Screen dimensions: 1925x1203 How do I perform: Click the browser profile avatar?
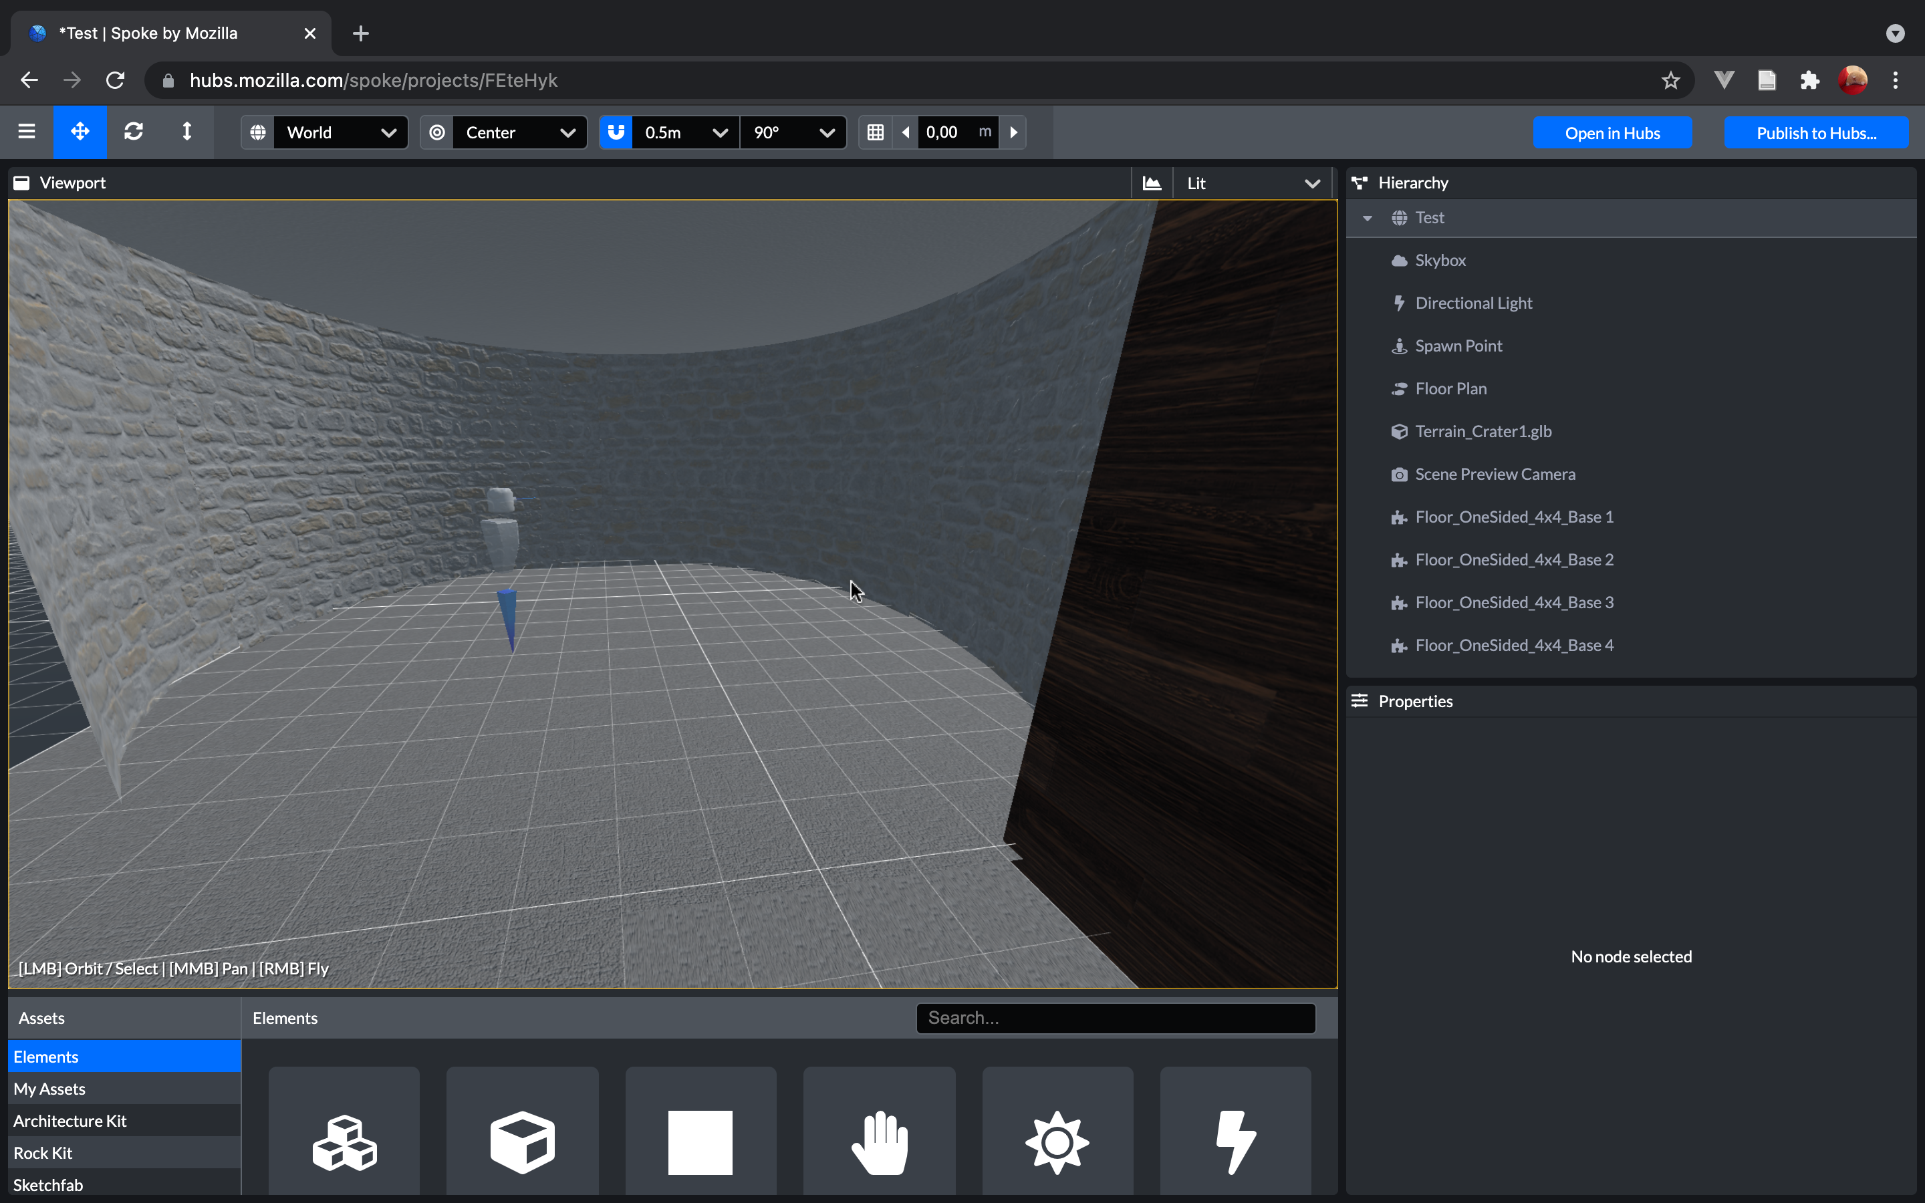tap(1853, 80)
